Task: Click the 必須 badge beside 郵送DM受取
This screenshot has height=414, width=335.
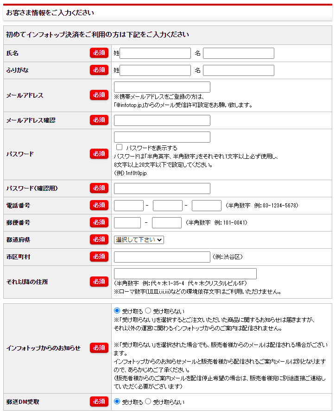Action: coord(99,401)
